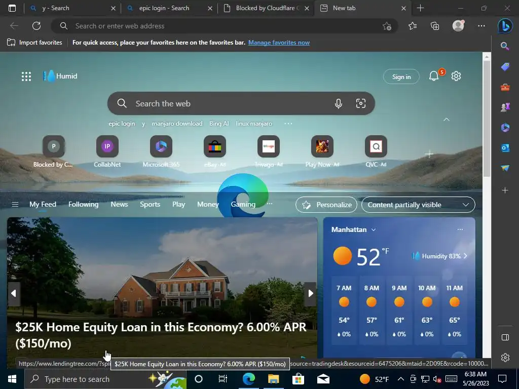Switch to the epic login - Search tab

coord(169,8)
